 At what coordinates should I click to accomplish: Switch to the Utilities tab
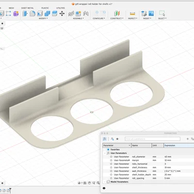[x=61, y=8]
